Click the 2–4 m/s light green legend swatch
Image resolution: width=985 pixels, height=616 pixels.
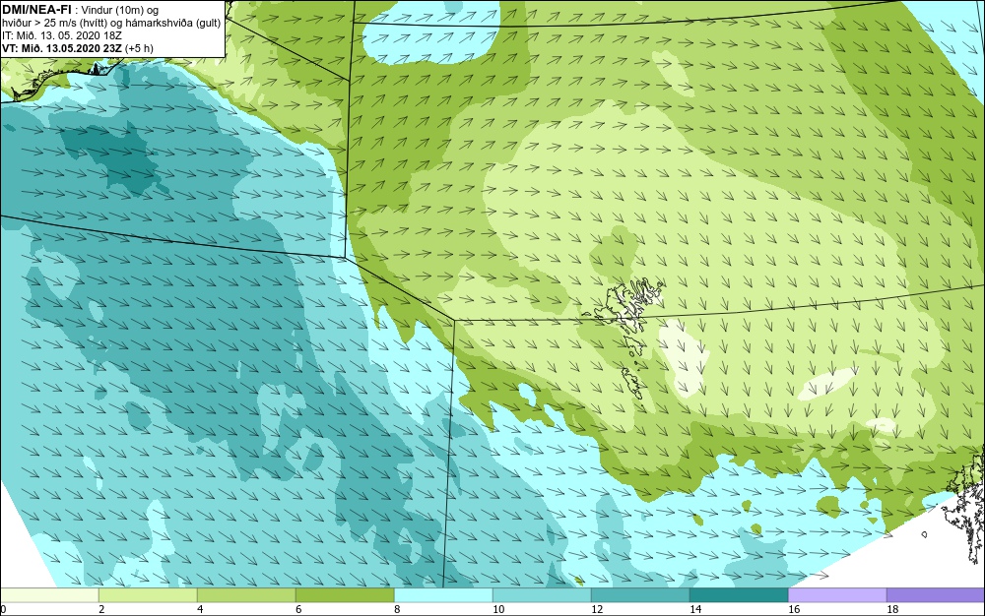(x=149, y=595)
